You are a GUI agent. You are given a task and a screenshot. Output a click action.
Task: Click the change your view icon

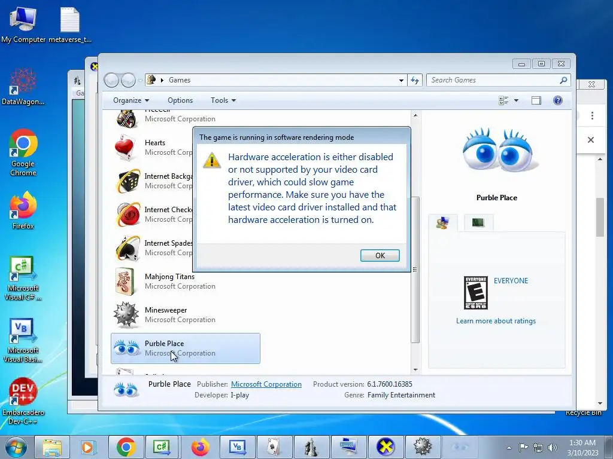point(503,100)
